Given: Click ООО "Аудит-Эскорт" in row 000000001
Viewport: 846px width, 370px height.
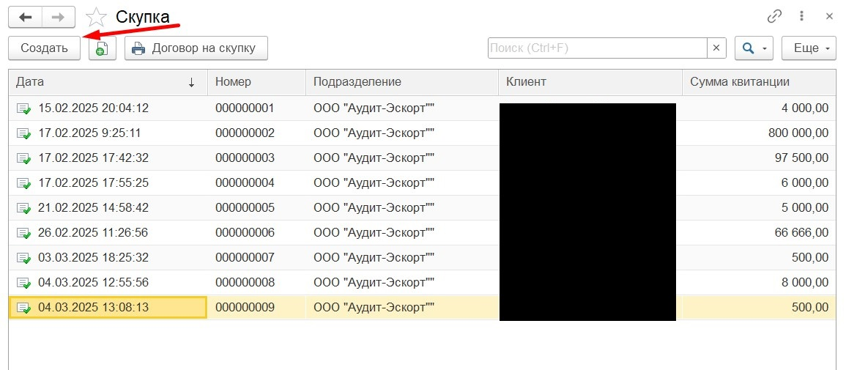Looking at the screenshot, I should [374, 108].
